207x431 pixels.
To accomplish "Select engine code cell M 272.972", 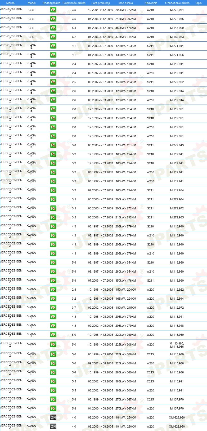I will tap(177, 209).
